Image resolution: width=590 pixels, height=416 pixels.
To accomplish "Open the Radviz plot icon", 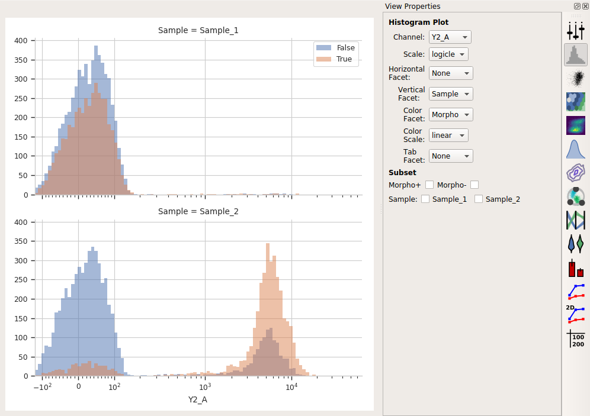I will [575, 196].
